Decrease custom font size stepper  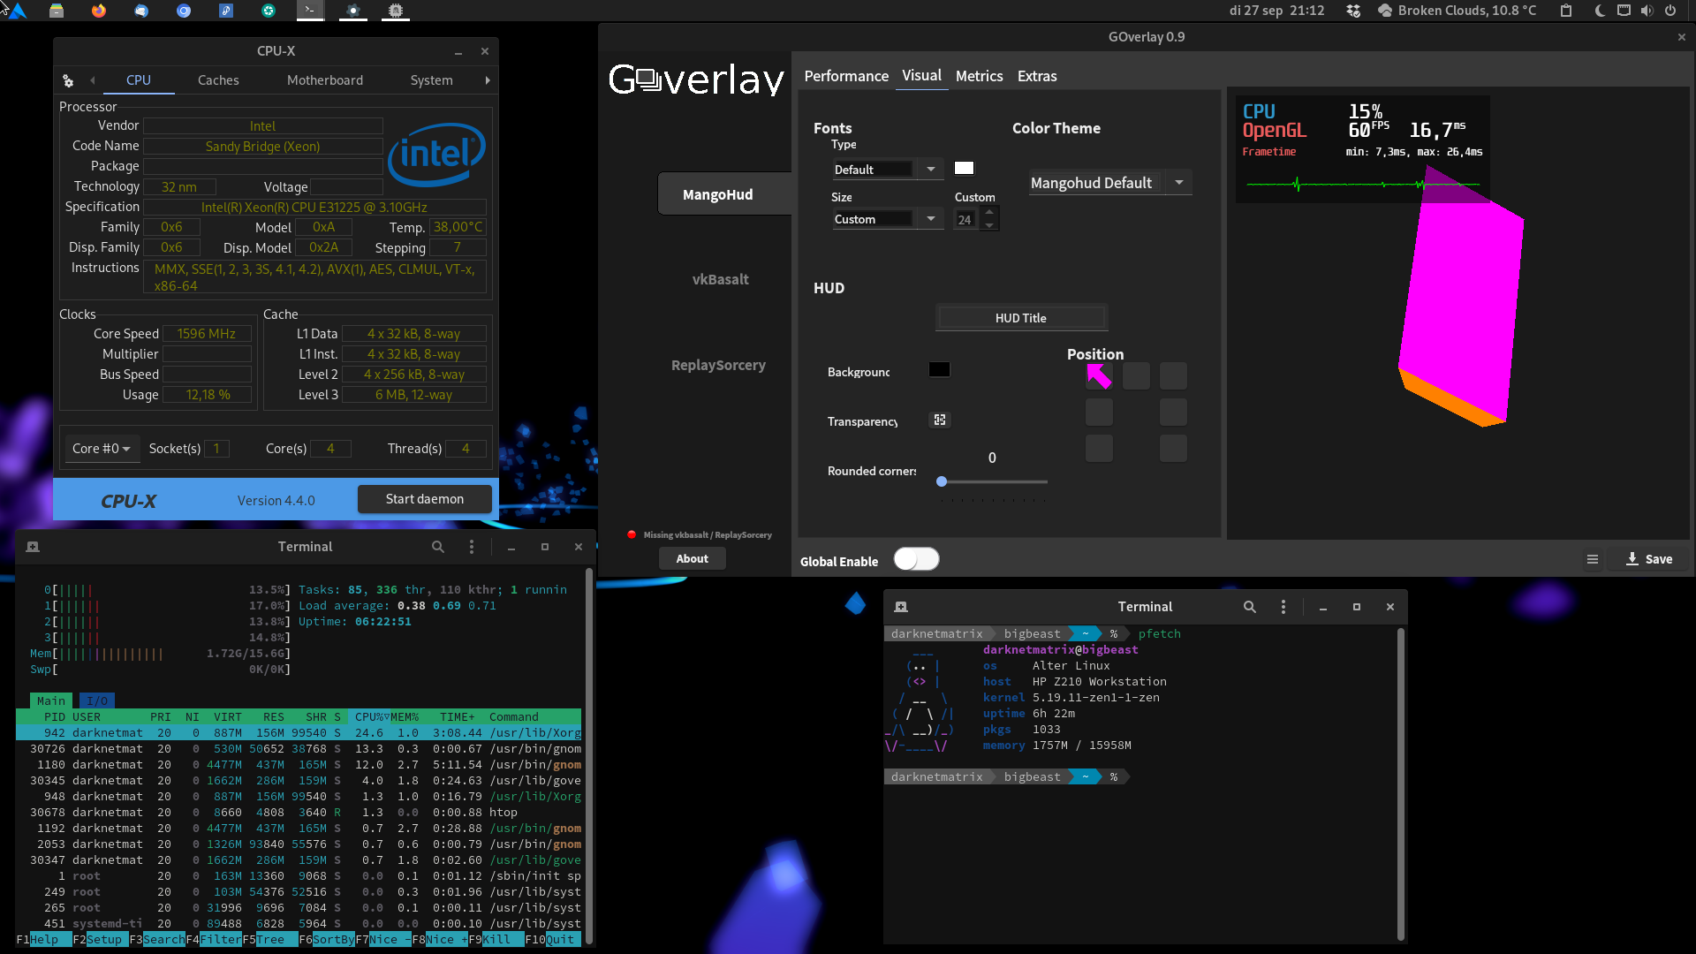click(989, 225)
